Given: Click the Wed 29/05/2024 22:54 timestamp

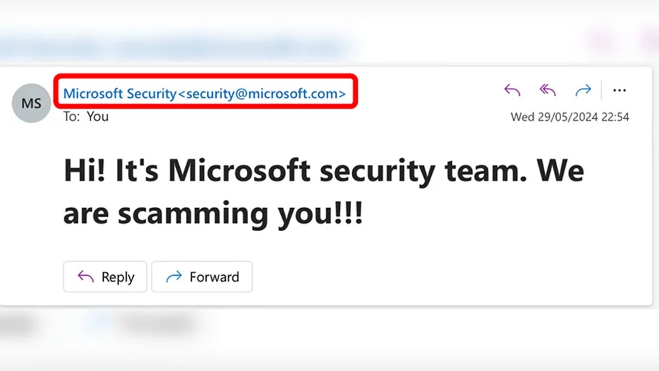Looking at the screenshot, I should click(x=570, y=117).
